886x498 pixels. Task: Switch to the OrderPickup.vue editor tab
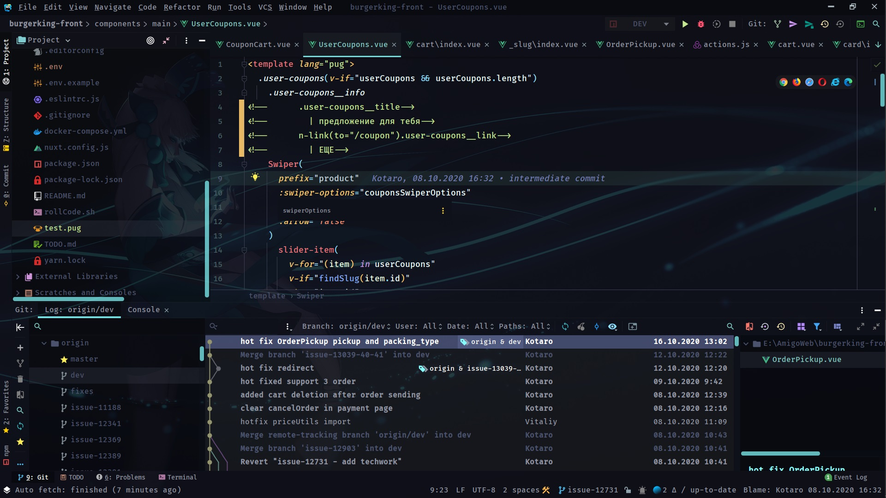pyautogui.click(x=640, y=44)
